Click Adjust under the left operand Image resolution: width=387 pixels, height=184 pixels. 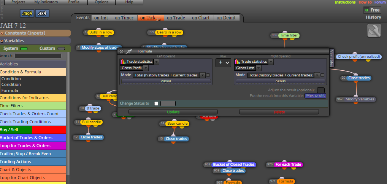click(166, 81)
